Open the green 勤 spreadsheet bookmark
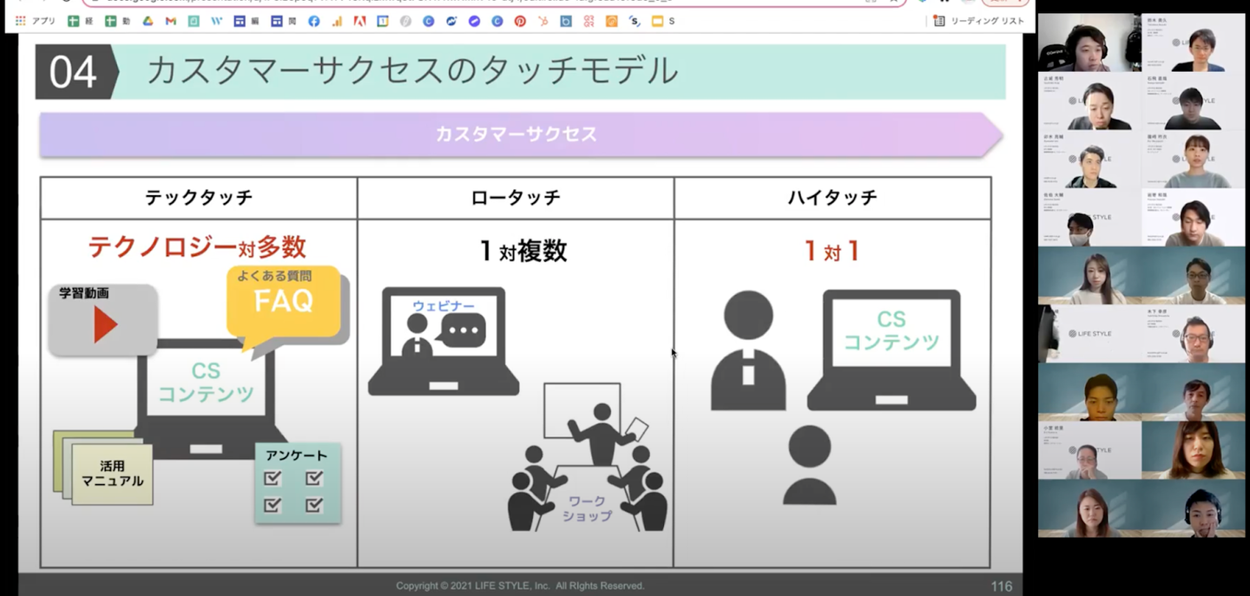 click(117, 21)
